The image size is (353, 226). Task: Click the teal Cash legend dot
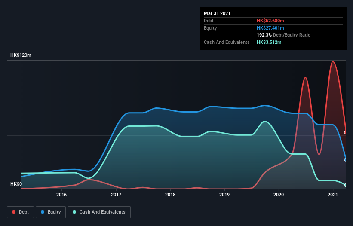pyautogui.click(x=74, y=212)
